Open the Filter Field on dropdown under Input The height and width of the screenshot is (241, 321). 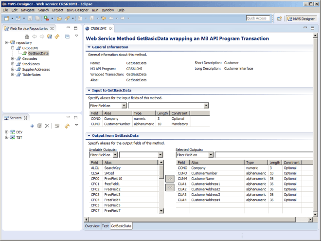124,105
